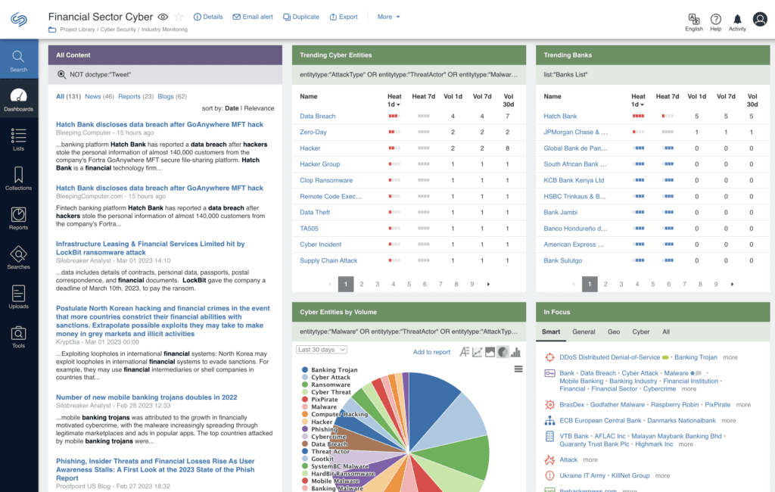Open the Help icon
Viewport: 775px width, 492px height.
coord(716,22)
